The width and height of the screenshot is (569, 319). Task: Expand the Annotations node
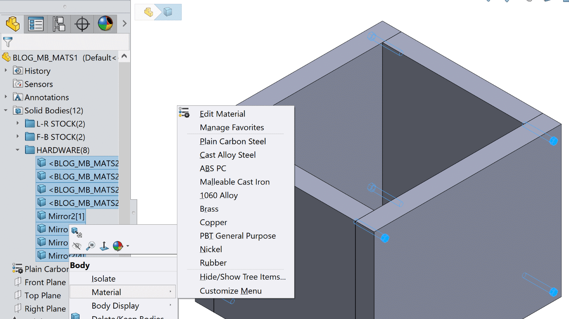coord(6,97)
